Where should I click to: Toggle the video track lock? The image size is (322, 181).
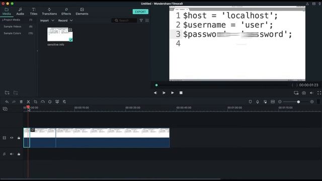coord(19,138)
